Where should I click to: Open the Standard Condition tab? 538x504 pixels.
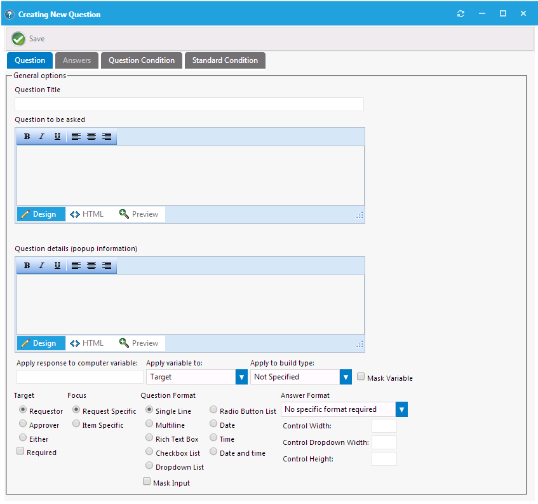coord(225,60)
